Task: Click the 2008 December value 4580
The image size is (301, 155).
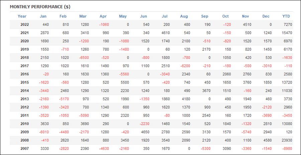Action: click(268, 140)
